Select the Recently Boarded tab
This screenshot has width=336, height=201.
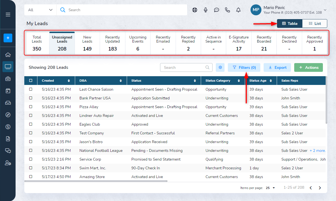tap(264, 43)
